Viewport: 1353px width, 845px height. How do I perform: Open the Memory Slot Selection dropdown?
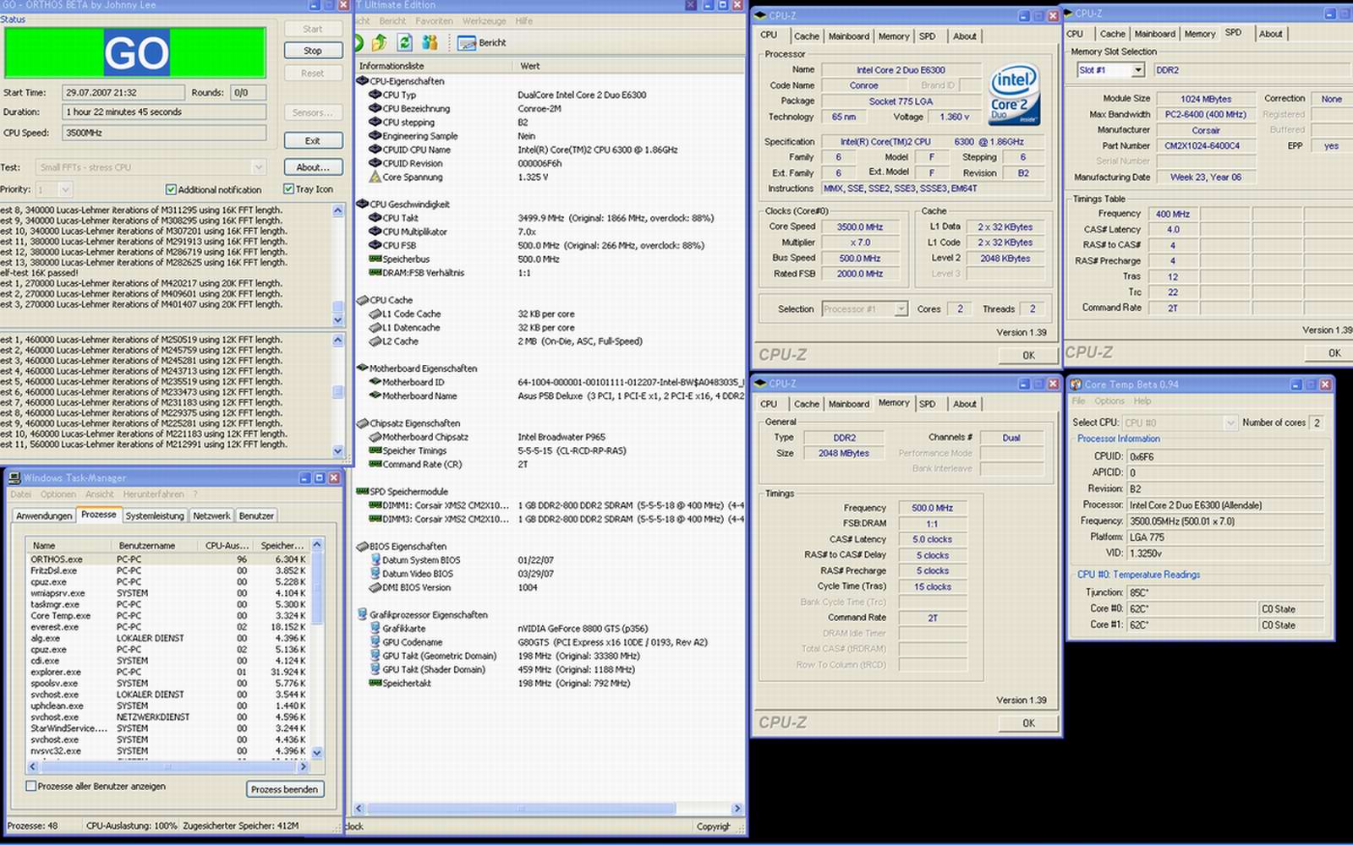[1137, 70]
